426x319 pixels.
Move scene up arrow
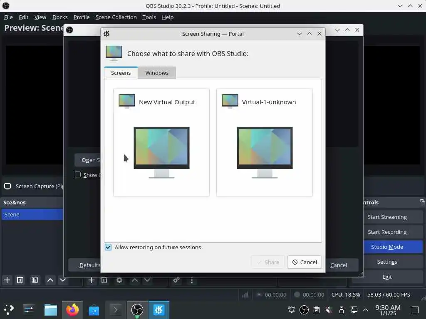pyautogui.click(x=50, y=280)
